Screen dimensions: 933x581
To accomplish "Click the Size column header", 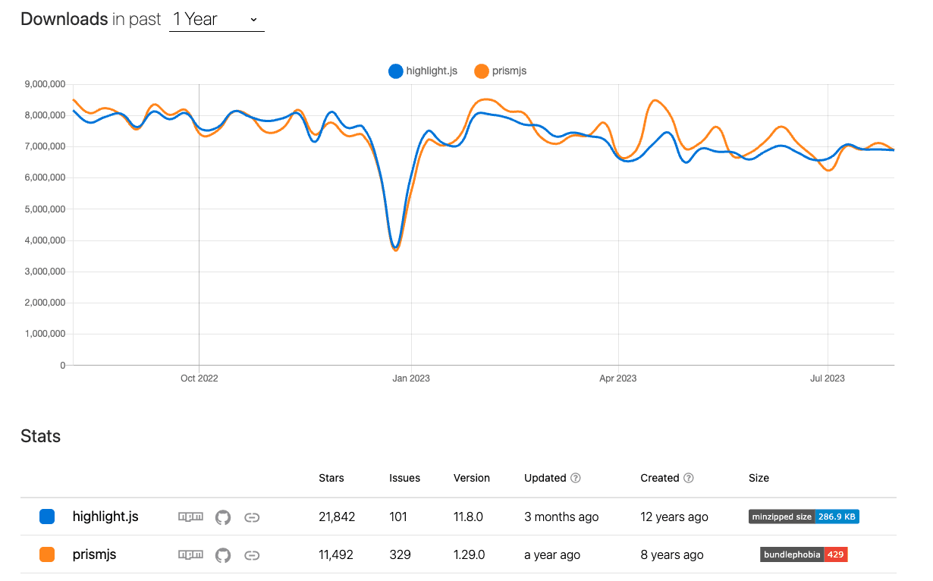I will click(x=759, y=478).
